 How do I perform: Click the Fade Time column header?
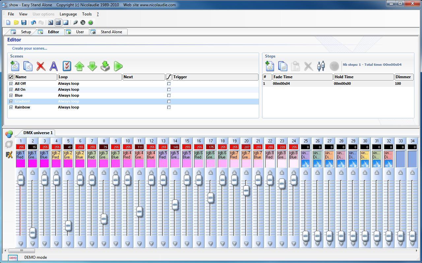(302, 77)
